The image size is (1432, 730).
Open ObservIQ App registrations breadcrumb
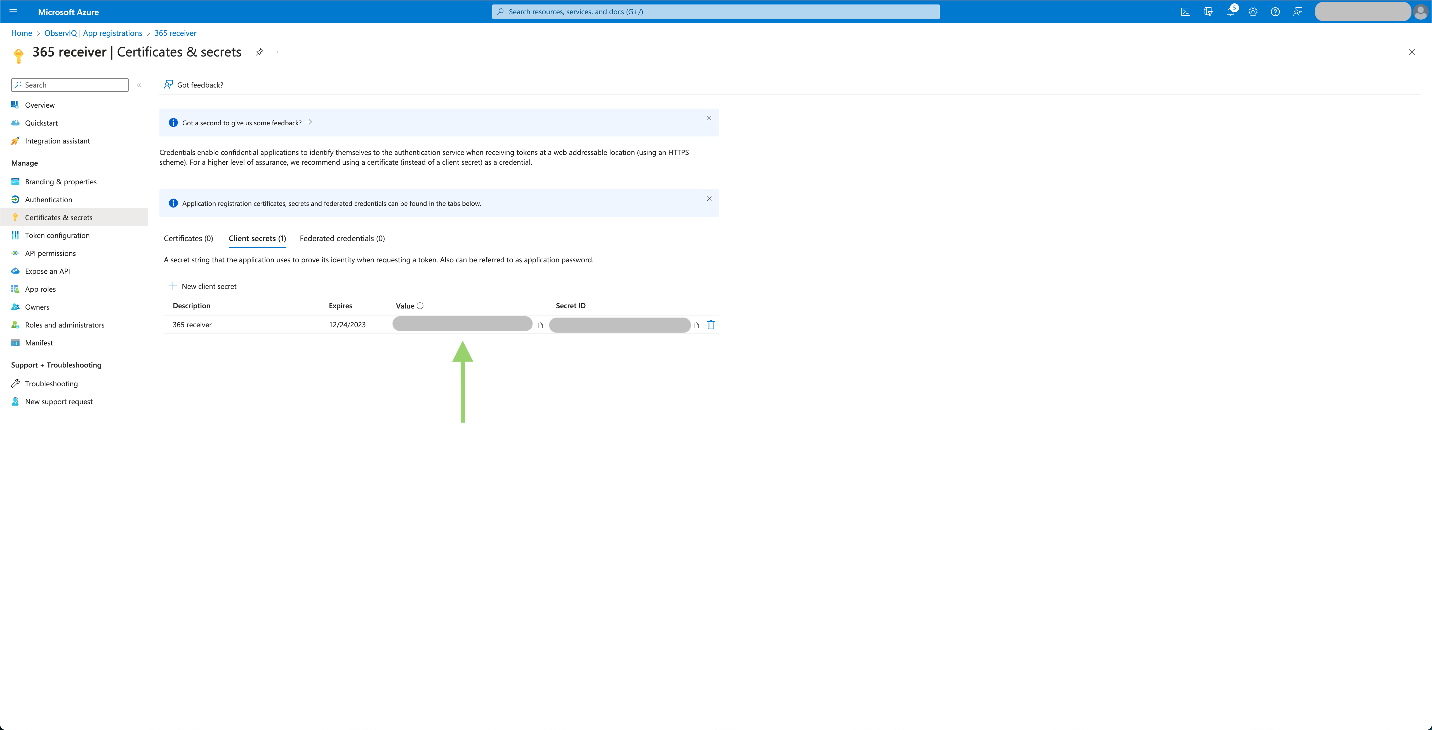(93, 33)
